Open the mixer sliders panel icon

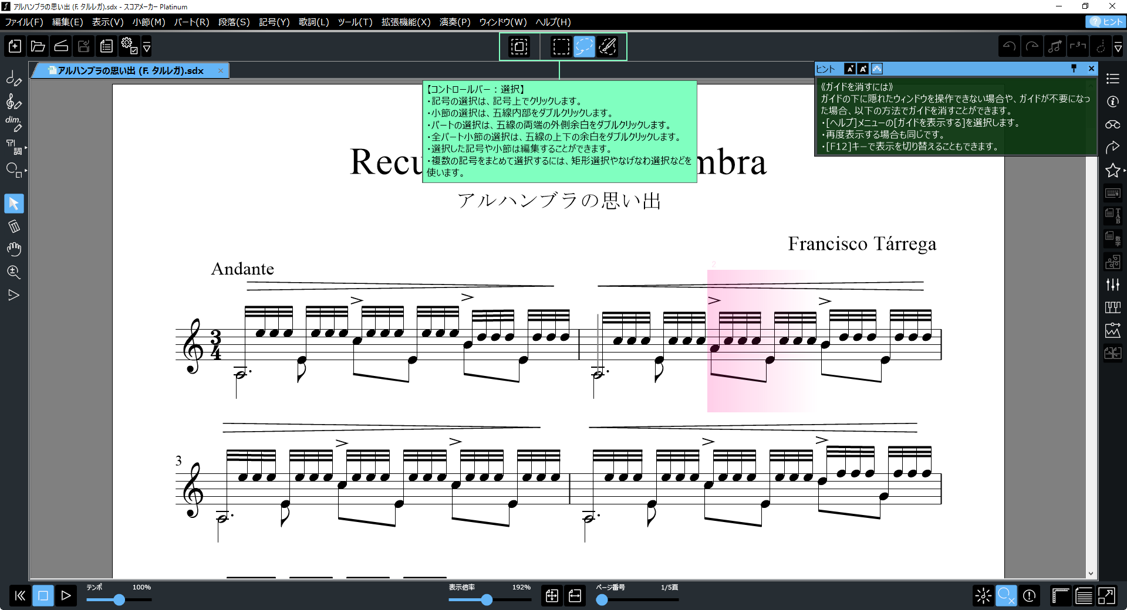(1113, 284)
